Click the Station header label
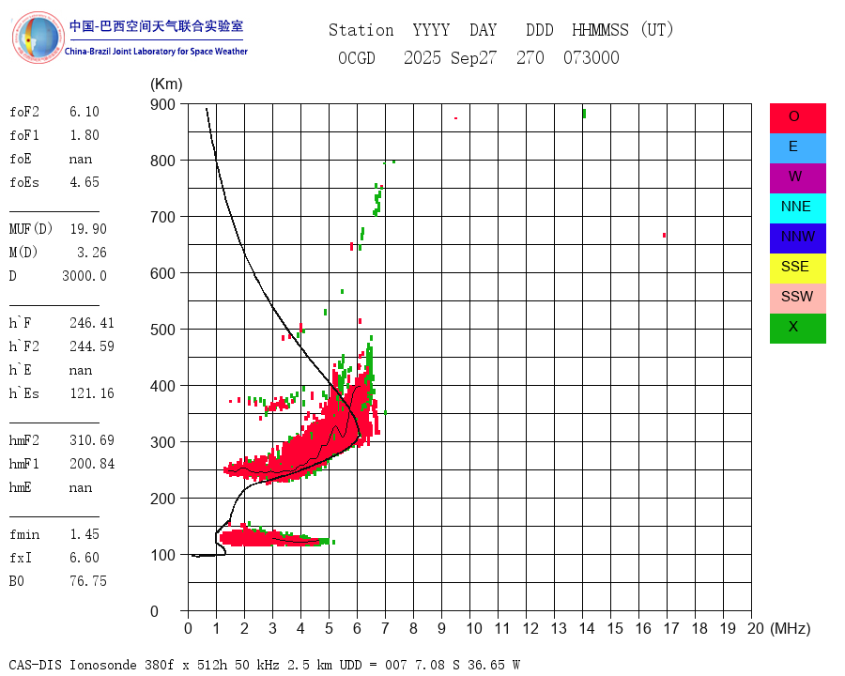 tap(361, 30)
